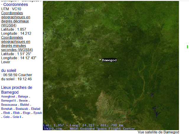Click the green scrollbar indicator on right edge
The height and width of the screenshot is (134, 189).
[x=188, y=47]
